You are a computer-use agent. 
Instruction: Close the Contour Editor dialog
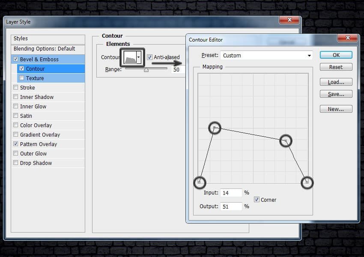347,39
